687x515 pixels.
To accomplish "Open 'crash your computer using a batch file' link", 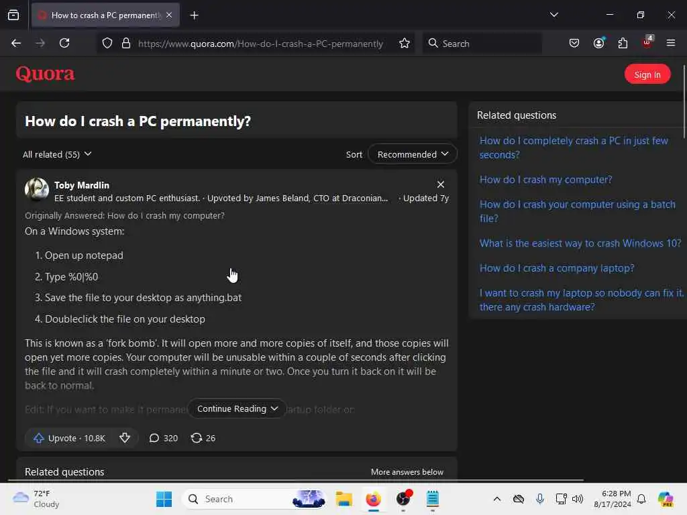I will pos(577,211).
